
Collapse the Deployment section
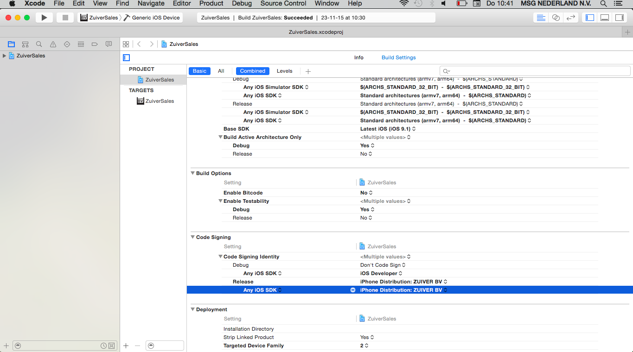[193, 309]
